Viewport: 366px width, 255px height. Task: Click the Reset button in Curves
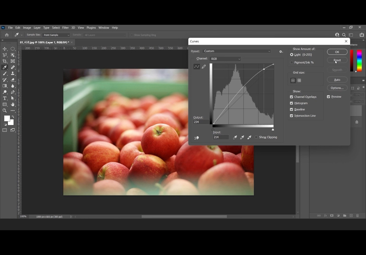click(337, 60)
